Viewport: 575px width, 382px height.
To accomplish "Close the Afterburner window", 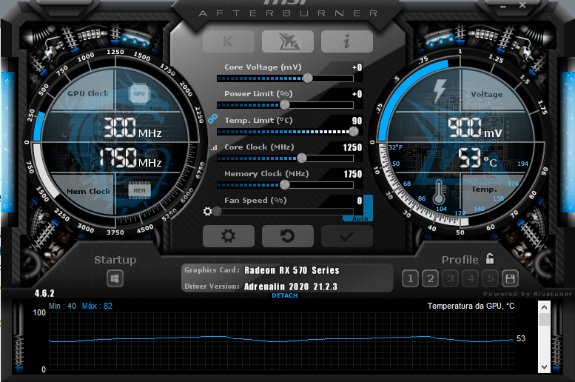I will pos(522,5).
